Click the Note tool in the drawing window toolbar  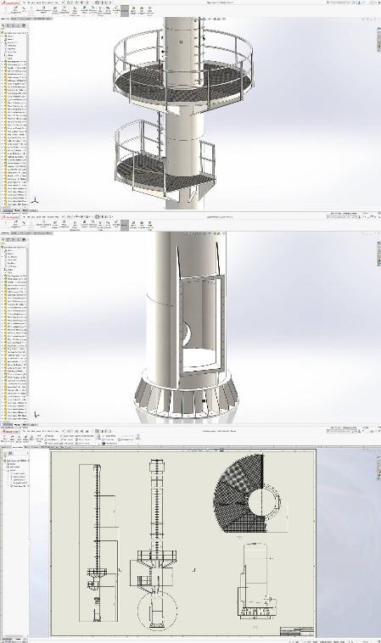[31, 439]
